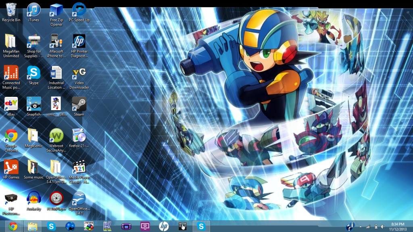Viewport: 413px width, 232px height.
Task: Click the iMacsoft iPhone to shortcut
Action: click(x=56, y=46)
